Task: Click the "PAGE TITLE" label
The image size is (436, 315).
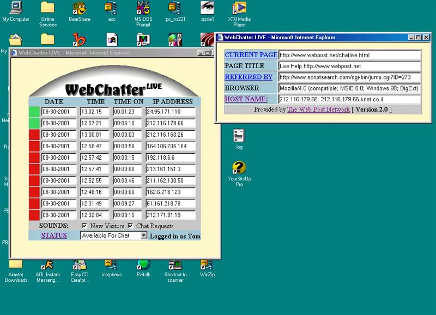Action: [244, 66]
